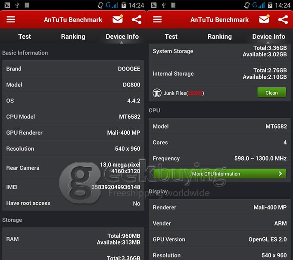This screenshot has height=260, width=293.
Task: Tap the 14:24 clock in left status bar
Action: click(136, 5)
